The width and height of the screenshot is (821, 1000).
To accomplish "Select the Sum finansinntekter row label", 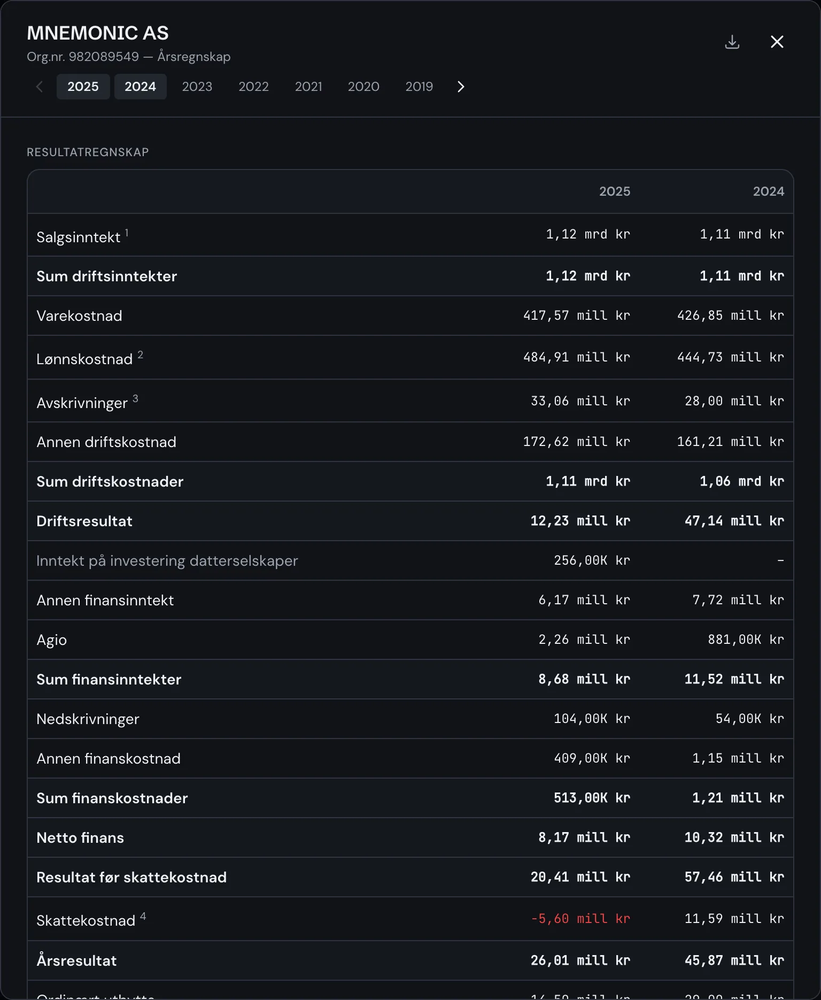I will tap(109, 680).
